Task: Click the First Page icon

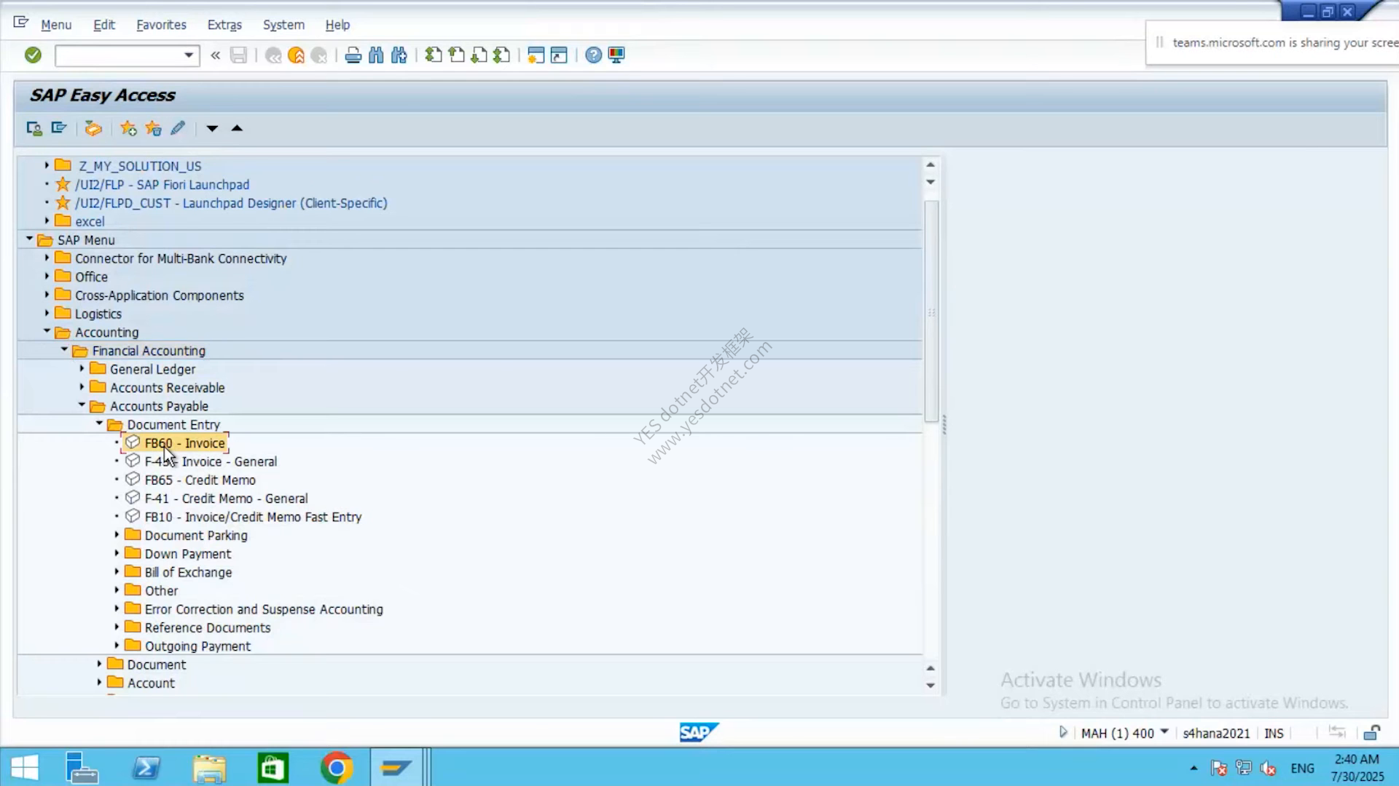Action: click(x=434, y=55)
